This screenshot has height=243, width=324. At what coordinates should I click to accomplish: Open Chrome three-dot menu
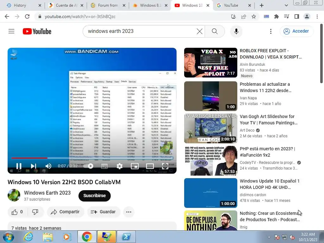pyautogui.click(x=317, y=16)
